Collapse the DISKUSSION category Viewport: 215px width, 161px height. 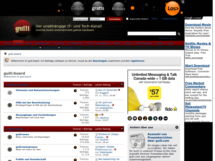[x=122, y=129]
